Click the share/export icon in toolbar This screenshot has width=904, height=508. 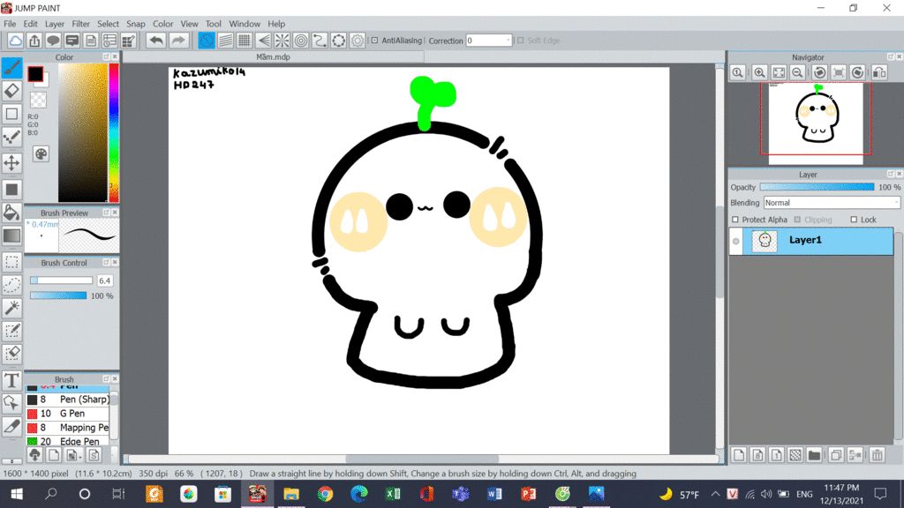pyautogui.click(x=34, y=41)
